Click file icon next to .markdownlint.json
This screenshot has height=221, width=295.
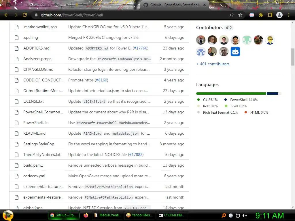tap(16, 27)
